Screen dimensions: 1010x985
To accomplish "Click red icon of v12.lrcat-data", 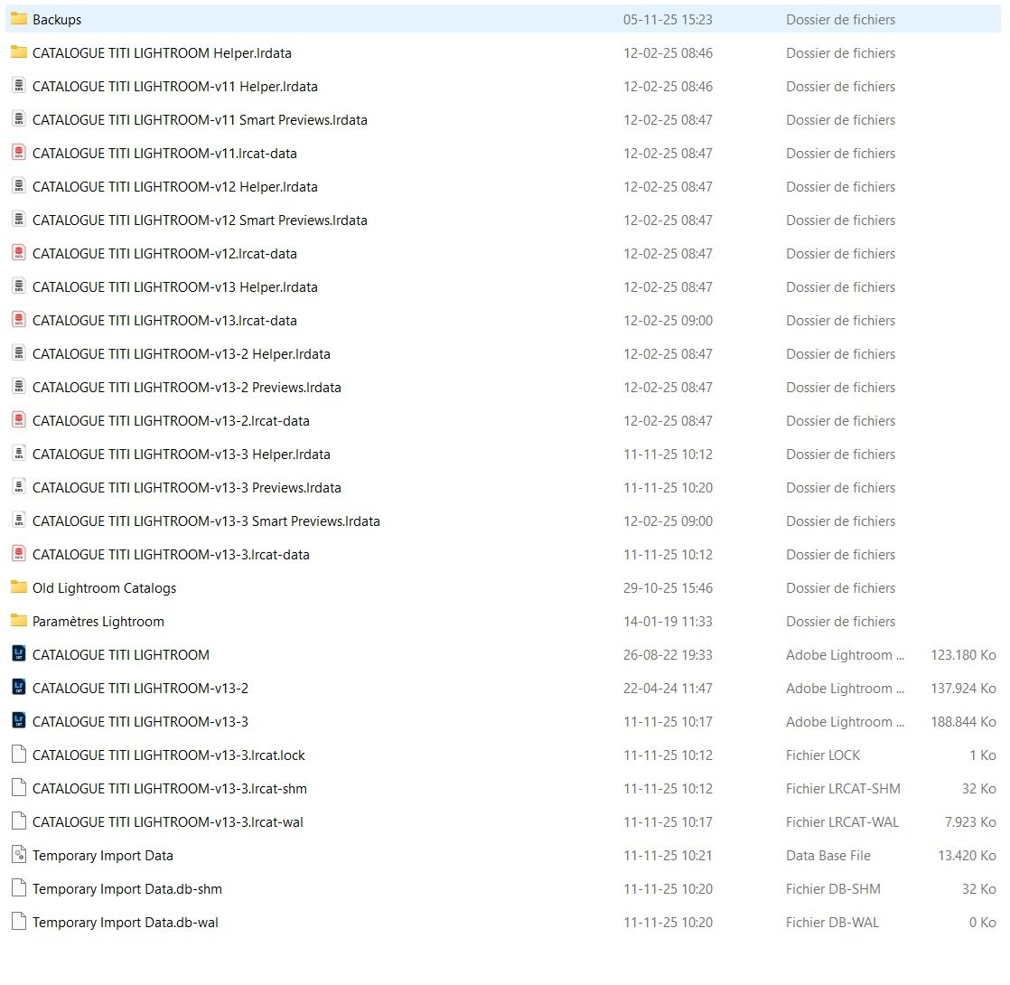I will (x=19, y=253).
